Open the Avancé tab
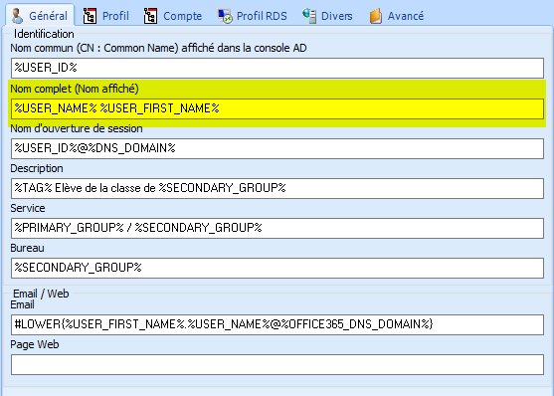This screenshot has width=554, height=396. pyautogui.click(x=397, y=16)
